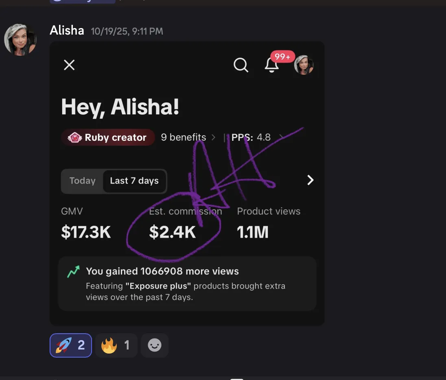Click the Alisha username link

67,31
